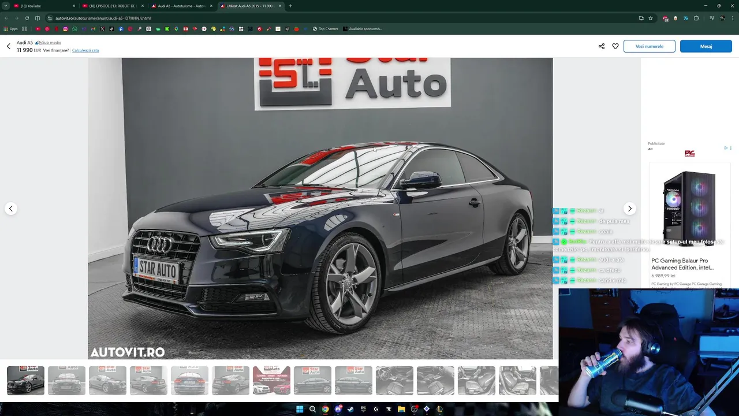Close the (18) YouTube tab
The width and height of the screenshot is (739, 416).
[x=74, y=6]
